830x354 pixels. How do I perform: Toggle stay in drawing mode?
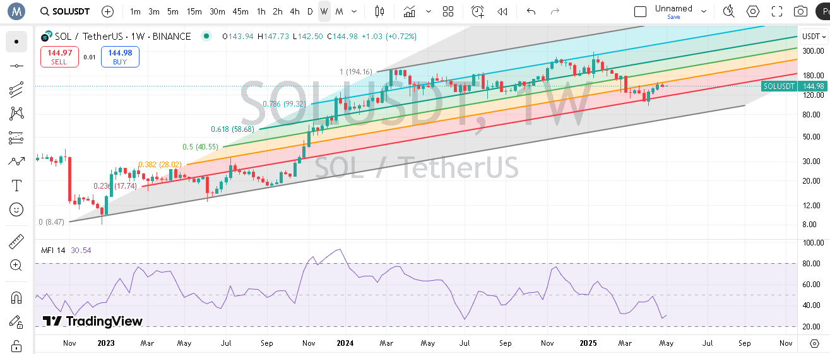[x=16, y=322]
